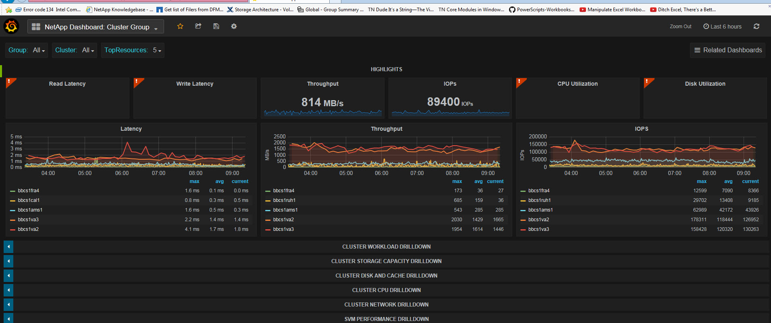Toggle bbcs1va3 series in IOPS legend

[538, 229]
